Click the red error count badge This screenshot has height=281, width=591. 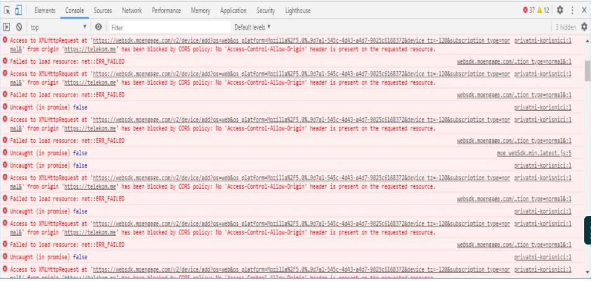click(530, 11)
